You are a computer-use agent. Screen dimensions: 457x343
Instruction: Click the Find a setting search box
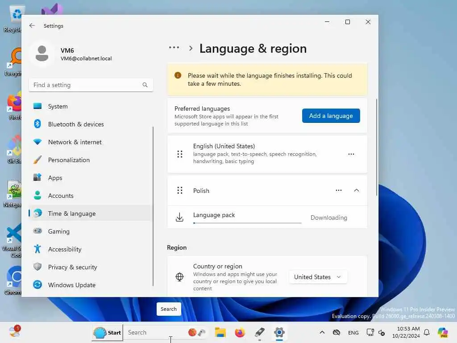tap(91, 85)
